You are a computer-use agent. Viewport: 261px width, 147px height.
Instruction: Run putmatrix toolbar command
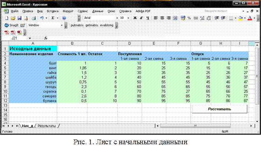tap(77, 25)
